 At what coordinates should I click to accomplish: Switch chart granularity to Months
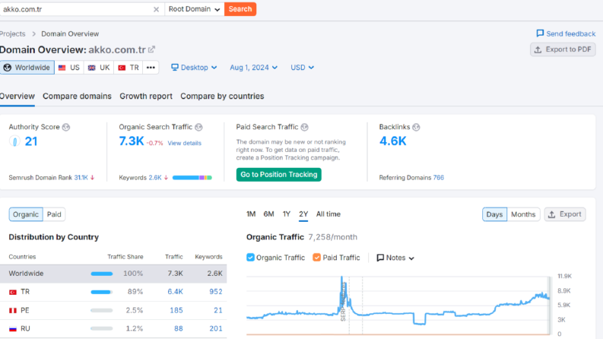[x=523, y=214]
